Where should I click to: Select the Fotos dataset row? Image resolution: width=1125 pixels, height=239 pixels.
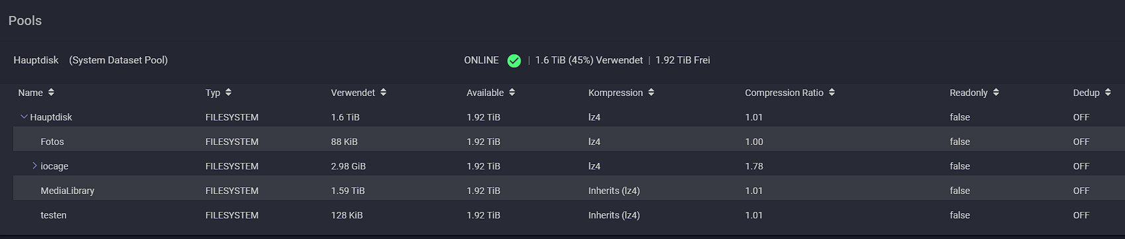pos(569,142)
